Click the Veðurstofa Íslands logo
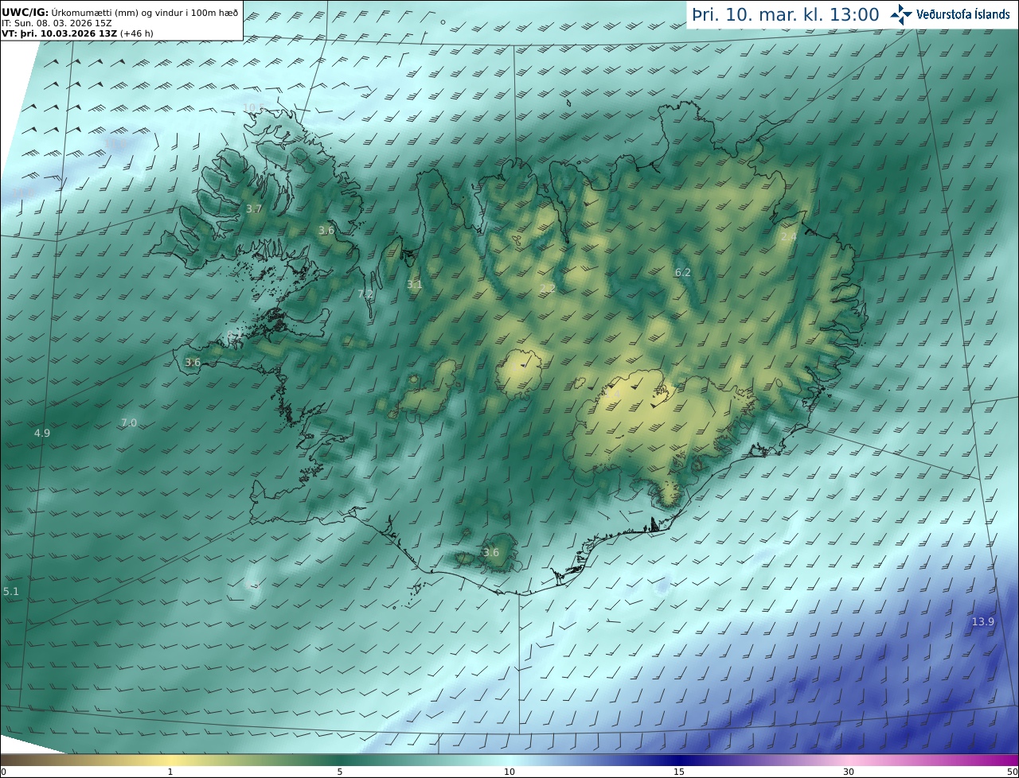Image resolution: width=1019 pixels, height=778 pixels. point(950,14)
